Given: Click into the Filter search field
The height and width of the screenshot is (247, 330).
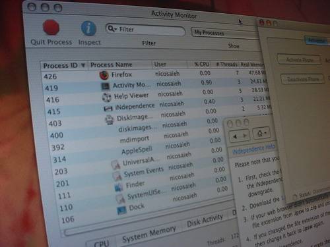Looking at the screenshot, I should coord(145,30).
